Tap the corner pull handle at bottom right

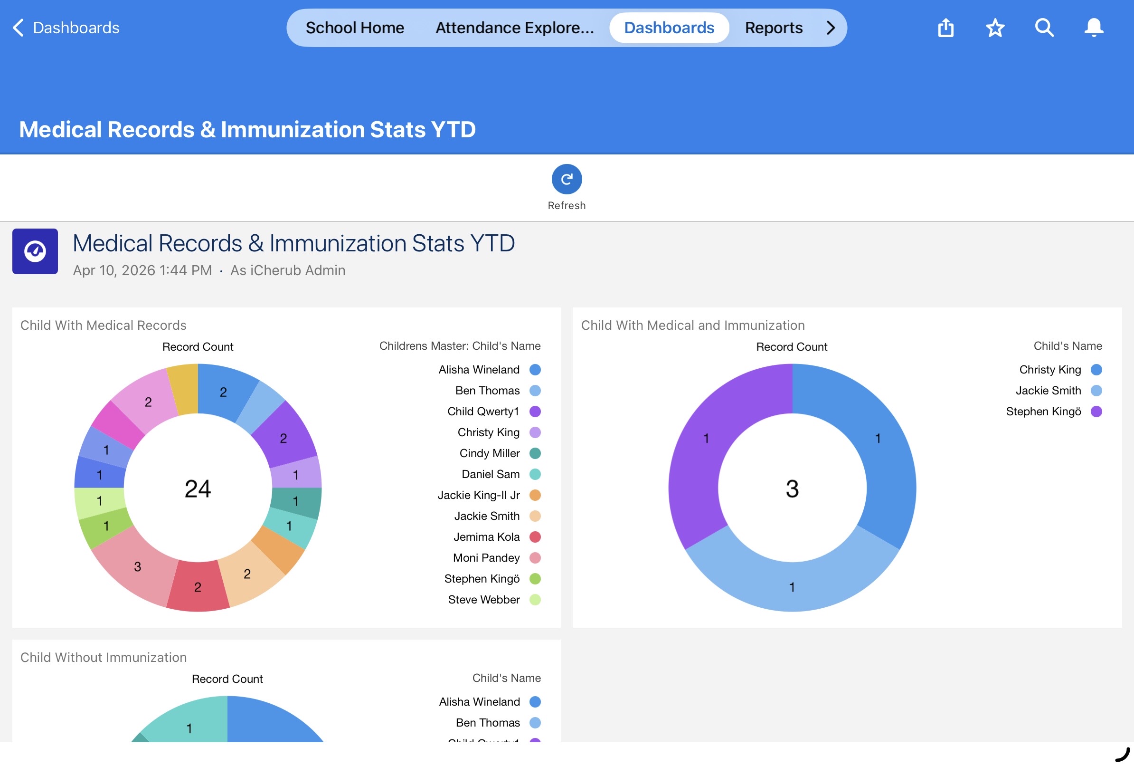click(x=1122, y=754)
